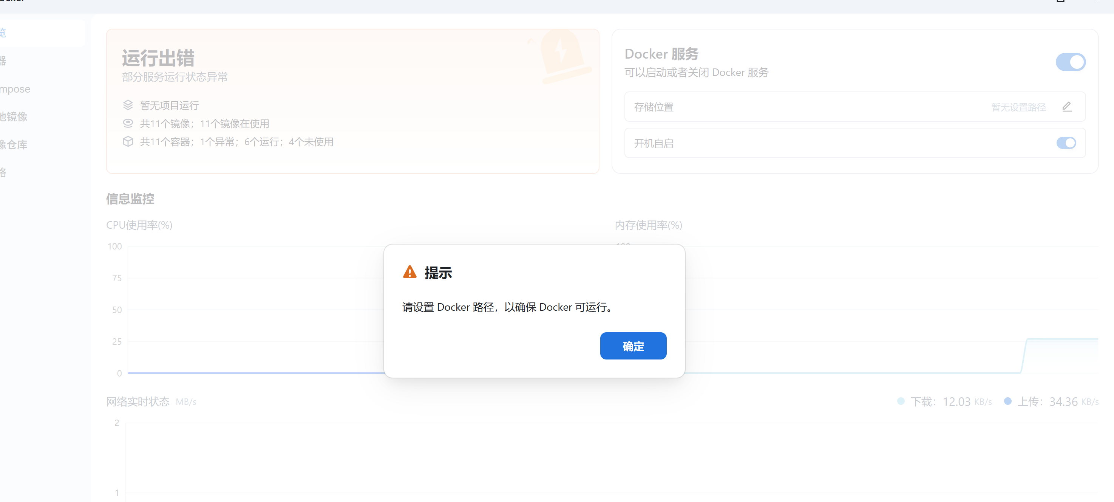Toggle the 开机自启 switch
The height and width of the screenshot is (502, 1114).
coord(1066,143)
